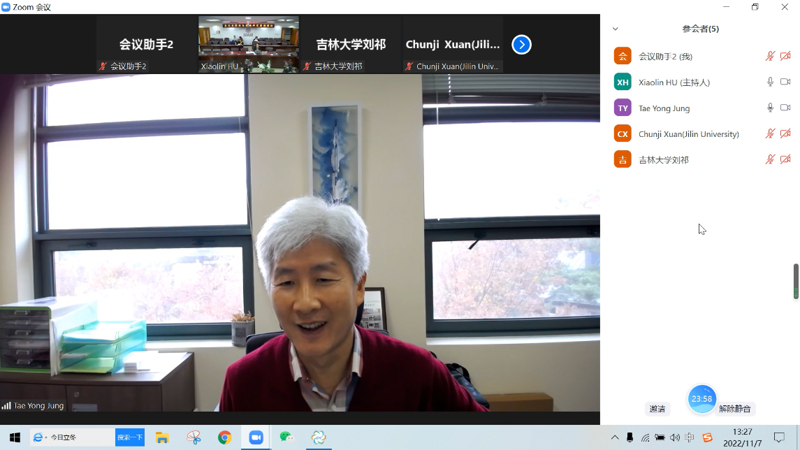Click the microphone icon for Xiaolin HU
The image size is (800, 450).
coord(770,82)
